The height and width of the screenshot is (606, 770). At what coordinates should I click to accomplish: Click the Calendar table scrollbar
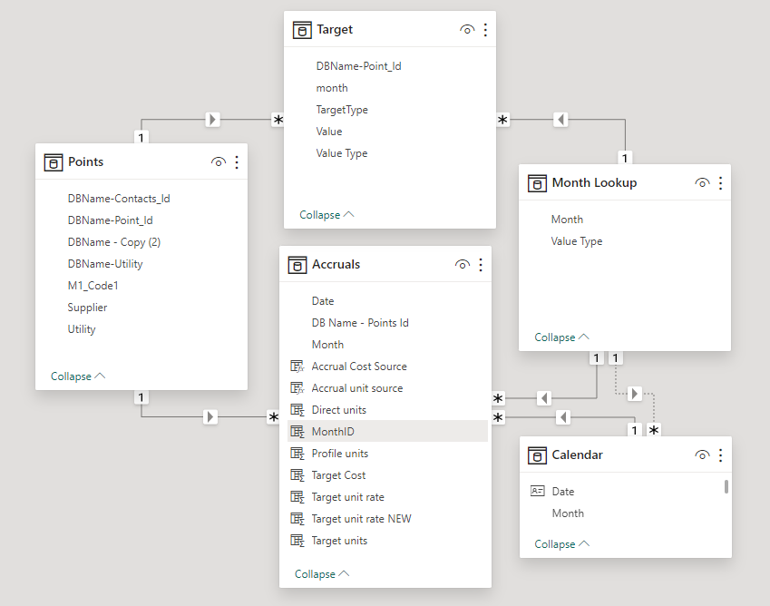point(726,487)
